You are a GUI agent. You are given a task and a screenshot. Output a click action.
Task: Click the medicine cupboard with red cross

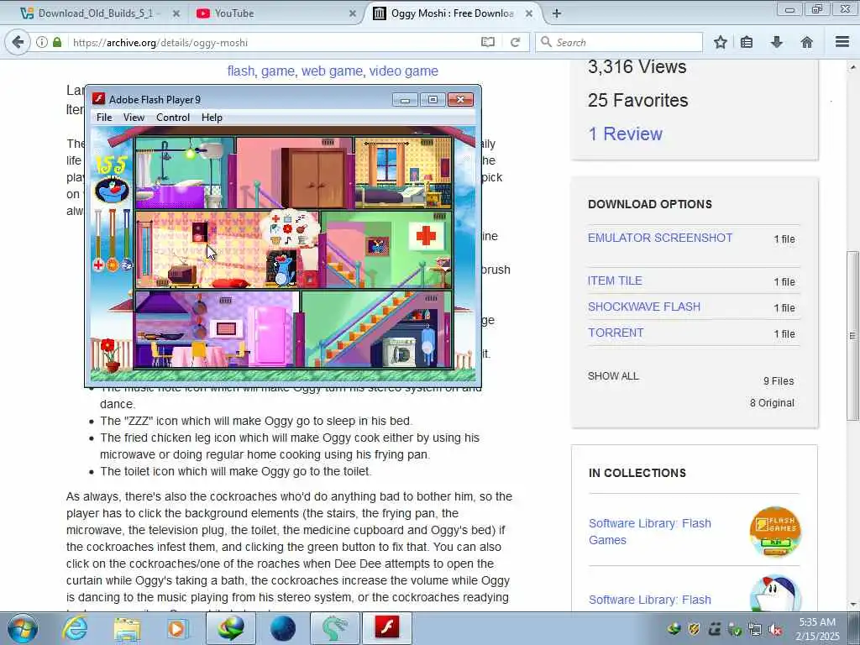pos(426,236)
